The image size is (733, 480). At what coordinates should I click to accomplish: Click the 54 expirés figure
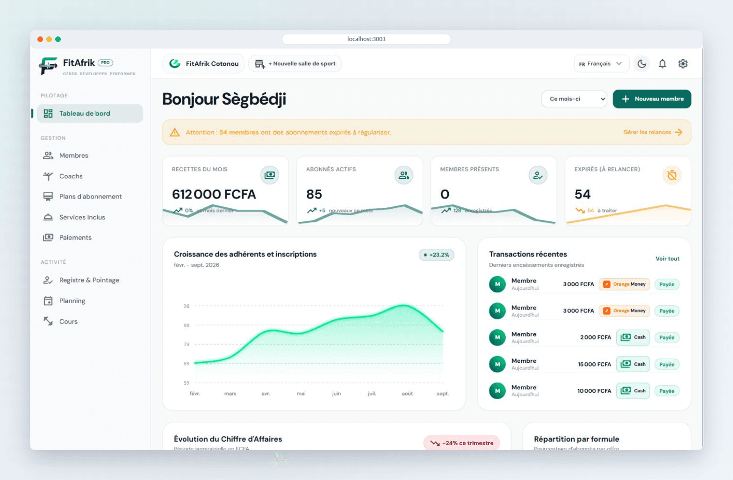[582, 194]
